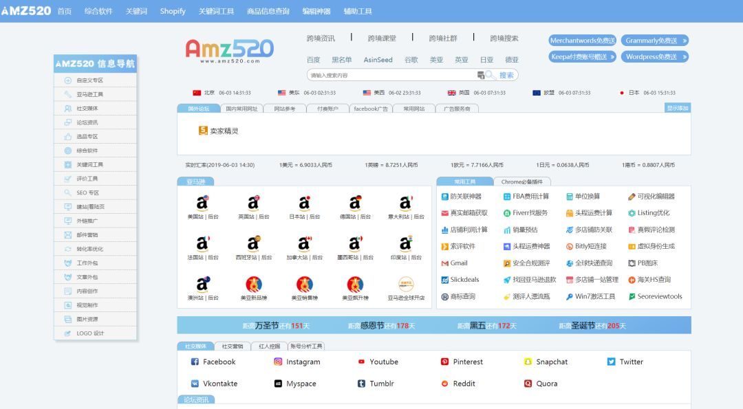Open the Amazon Germany (德国站) icon
Viewport: 743px width, 409px height.
point(355,203)
